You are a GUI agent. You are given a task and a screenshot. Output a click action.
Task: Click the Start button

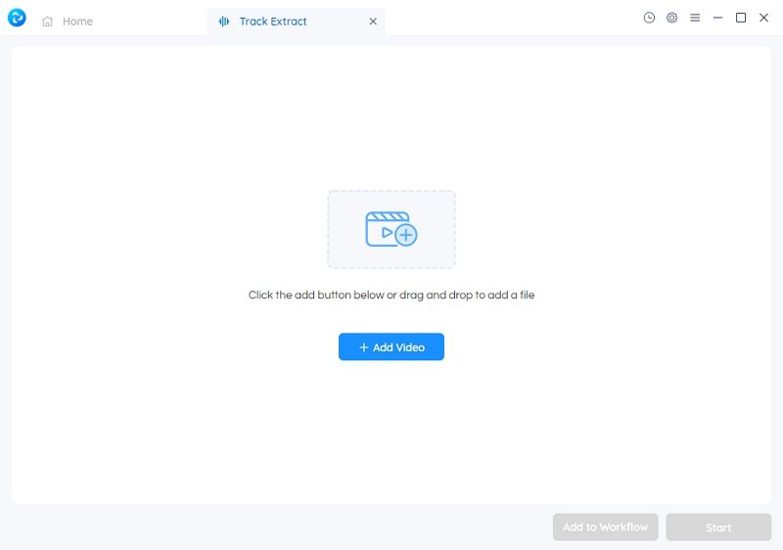(718, 527)
